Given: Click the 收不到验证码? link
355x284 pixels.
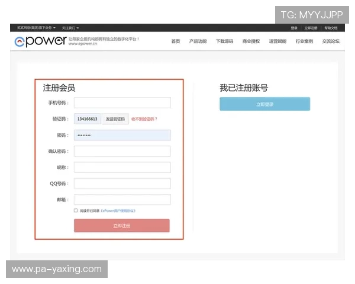Looking at the screenshot, I should coord(144,119).
